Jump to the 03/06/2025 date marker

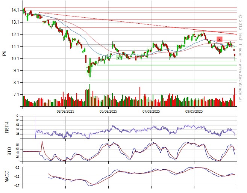tap(65, 112)
